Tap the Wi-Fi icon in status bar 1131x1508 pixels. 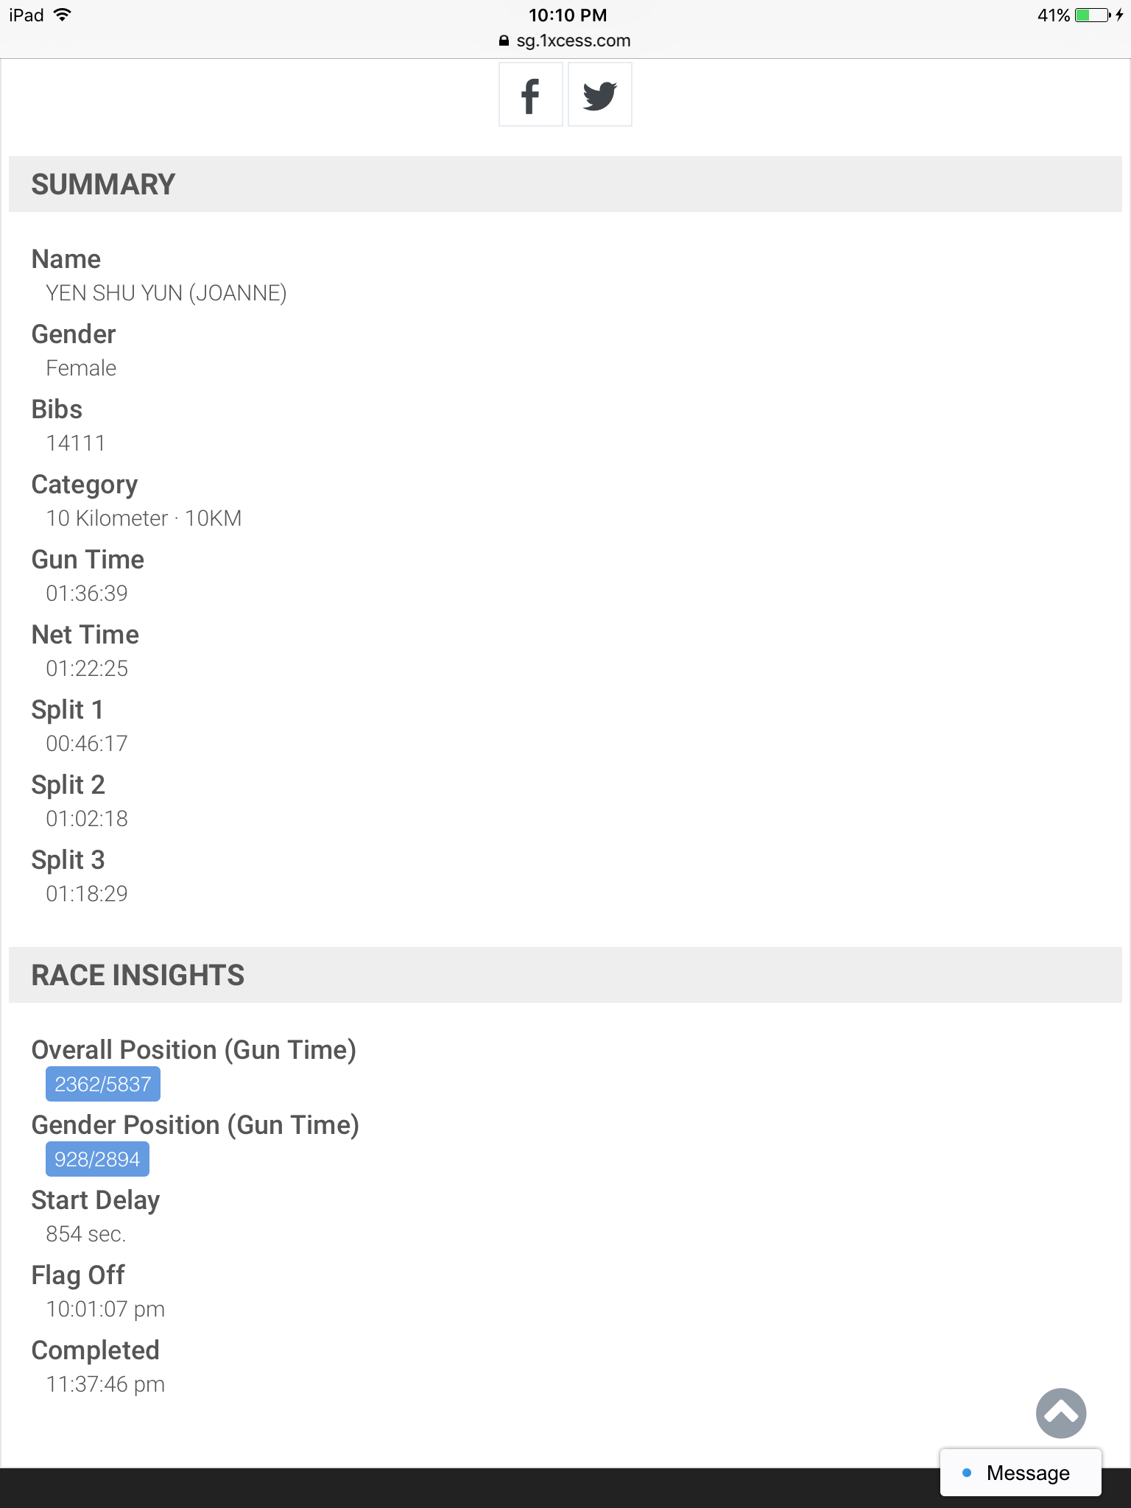pos(63,15)
